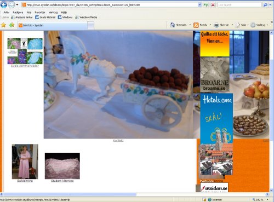Image resolution: width=274 pixels, height=202 pixels.
Task: Click the search magnifier icon
Action: [265, 5]
